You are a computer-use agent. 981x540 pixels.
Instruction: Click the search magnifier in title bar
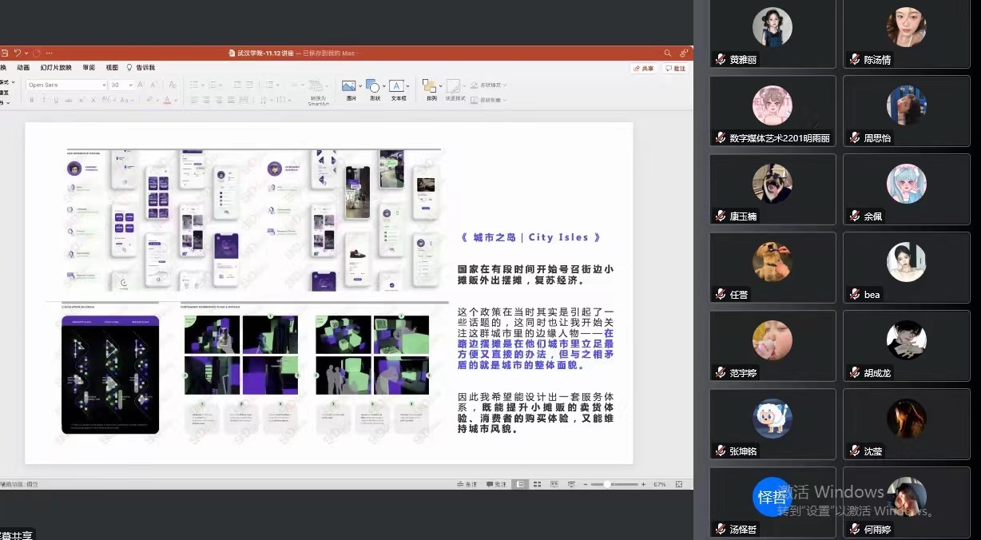click(668, 53)
